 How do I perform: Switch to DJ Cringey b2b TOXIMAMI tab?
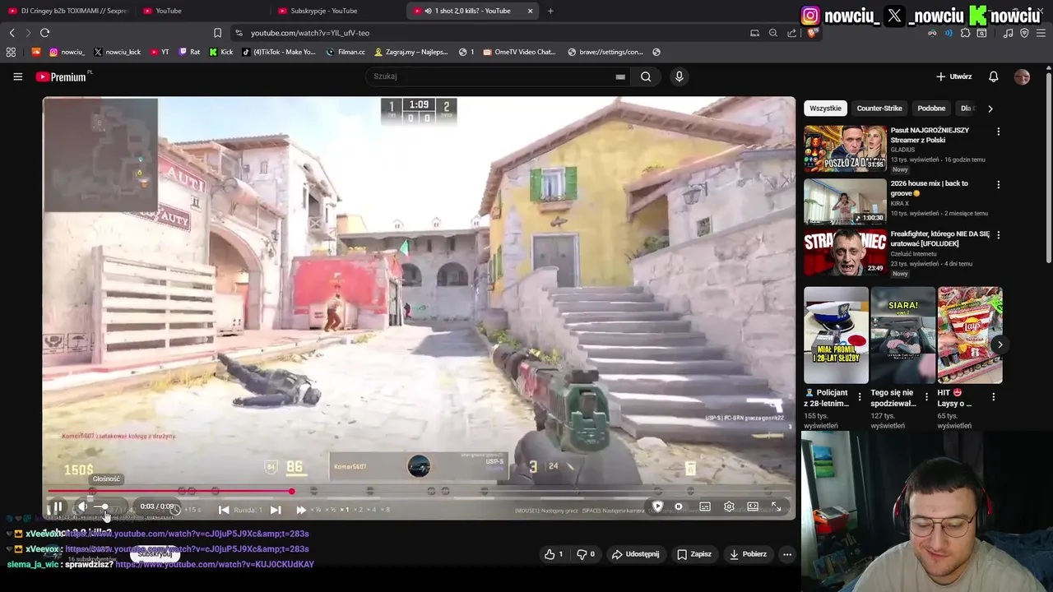pos(68,11)
